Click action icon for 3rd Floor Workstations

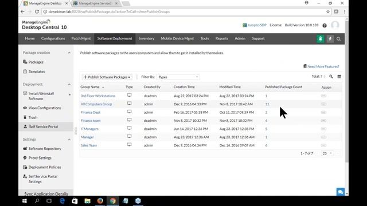[323, 96]
